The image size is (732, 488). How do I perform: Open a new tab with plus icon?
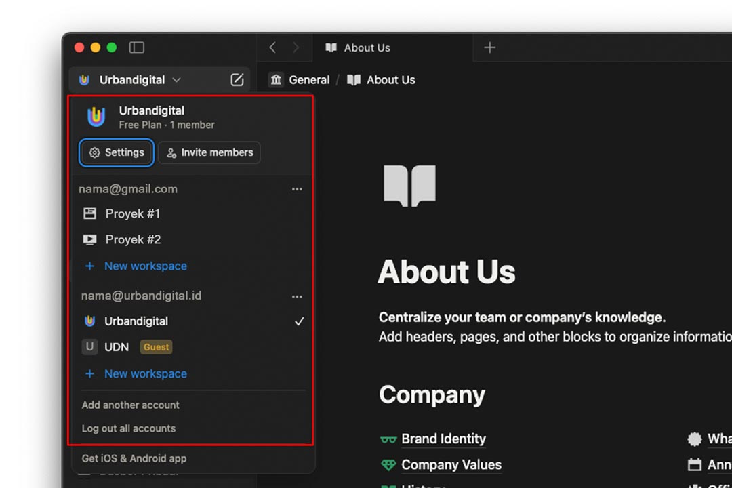coord(489,47)
